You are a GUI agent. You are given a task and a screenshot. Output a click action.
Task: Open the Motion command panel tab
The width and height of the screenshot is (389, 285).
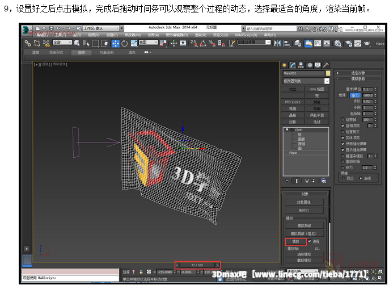310,65
